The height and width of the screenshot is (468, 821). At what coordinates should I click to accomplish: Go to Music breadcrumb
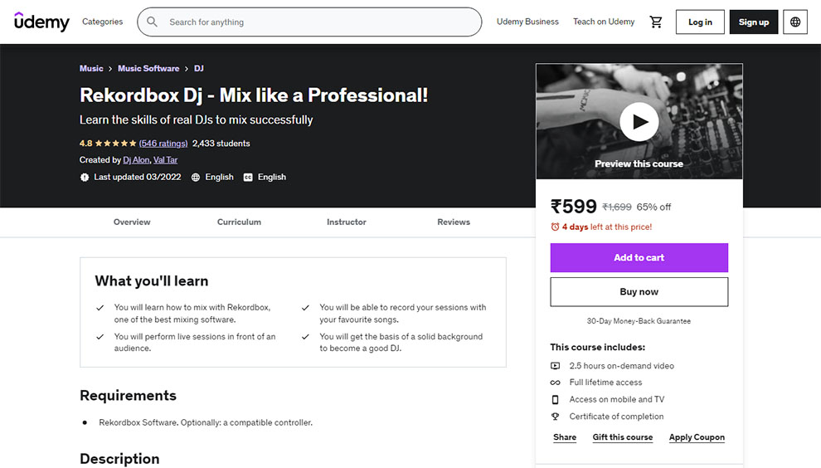[91, 69]
